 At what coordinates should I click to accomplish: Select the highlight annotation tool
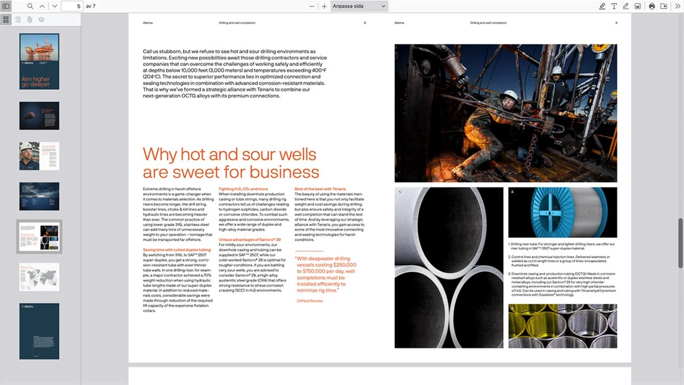[602, 6]
